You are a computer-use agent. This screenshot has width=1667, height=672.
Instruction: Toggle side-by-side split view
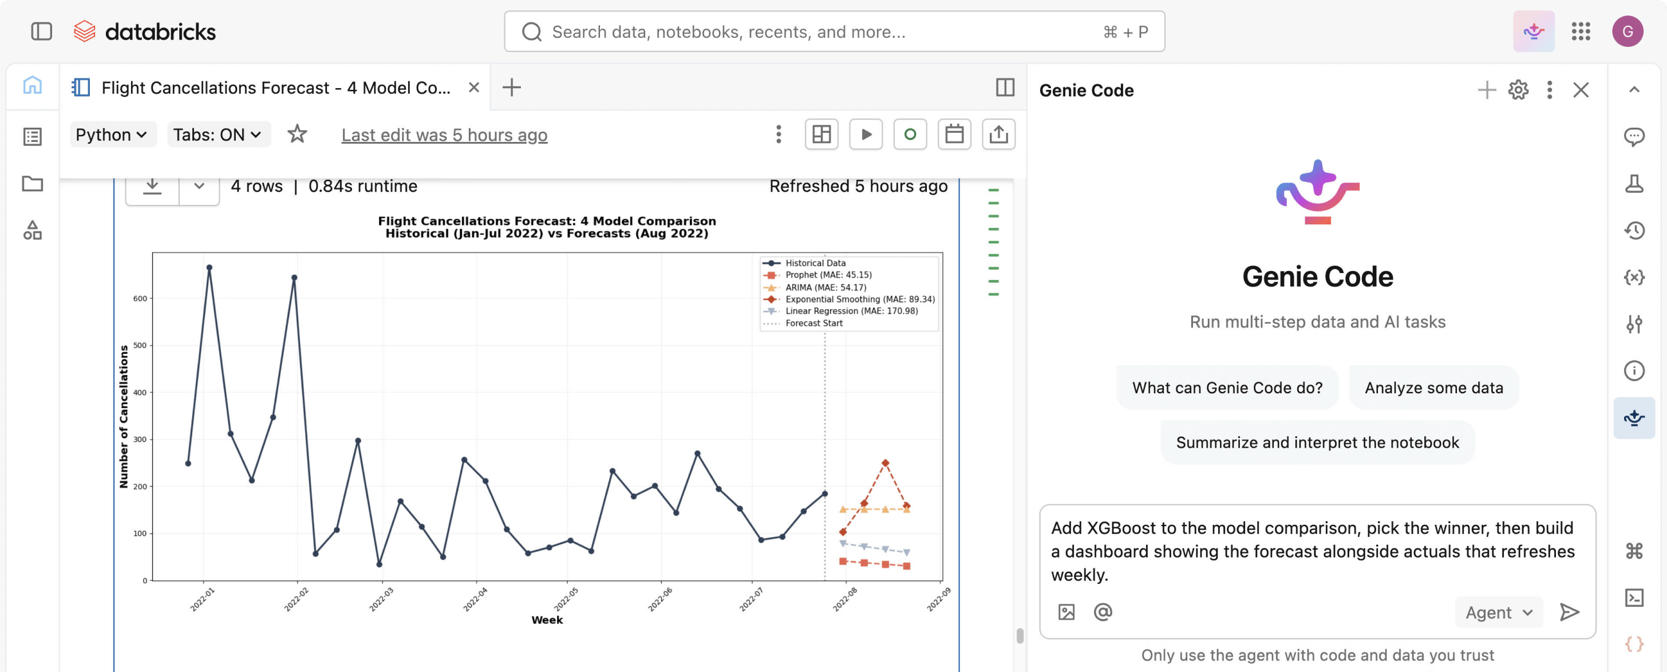coord(1004,88)
